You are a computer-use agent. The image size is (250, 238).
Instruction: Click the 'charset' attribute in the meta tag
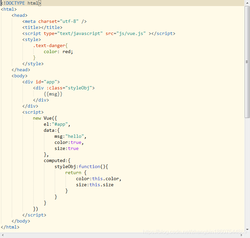48,22
